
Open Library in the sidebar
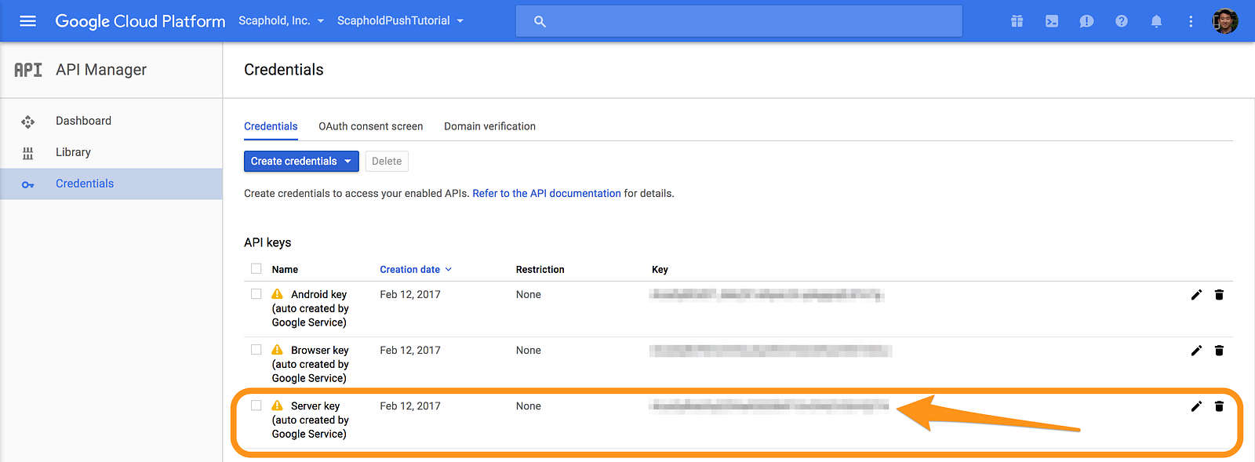point(111,152)
